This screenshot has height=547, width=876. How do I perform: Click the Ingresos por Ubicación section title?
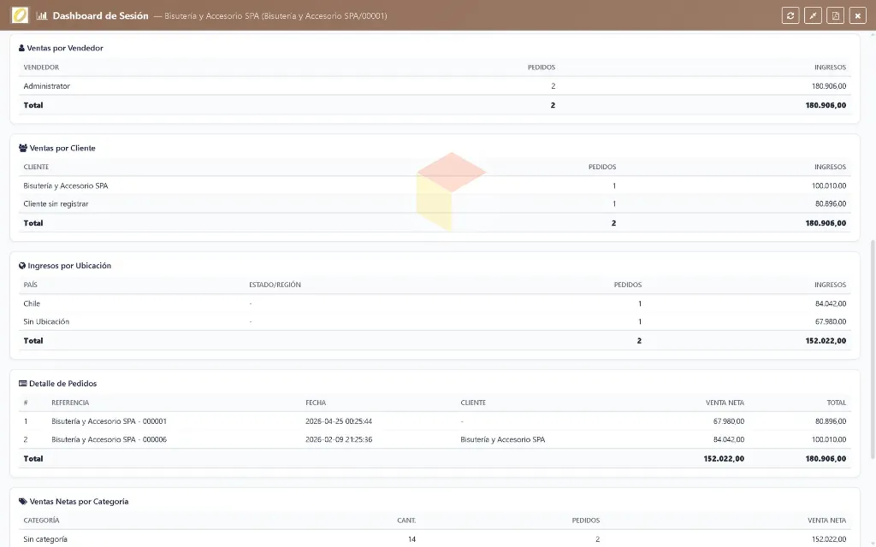[x=69, y=266]
